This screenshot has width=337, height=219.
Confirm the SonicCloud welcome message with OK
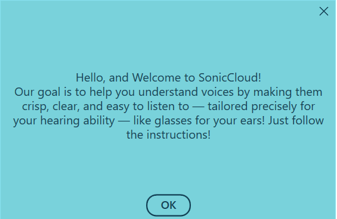pos(168,205)
